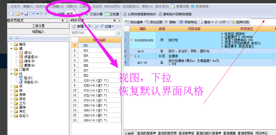
Task: Open dropdown arrow next to open folder
Action: [22, 14]
